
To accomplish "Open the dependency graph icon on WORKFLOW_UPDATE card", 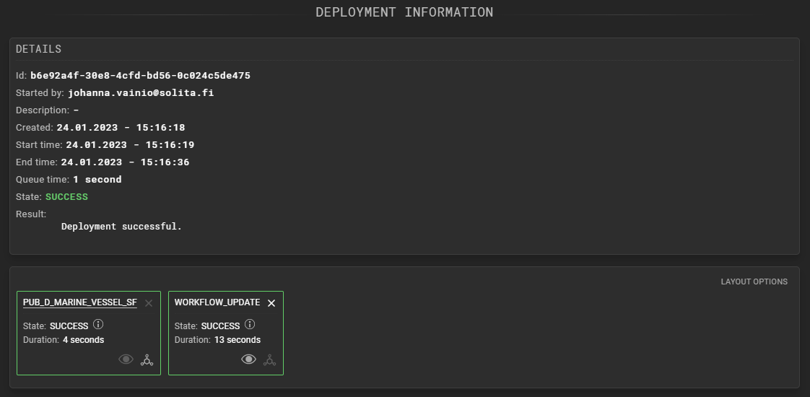I will 270,359.
